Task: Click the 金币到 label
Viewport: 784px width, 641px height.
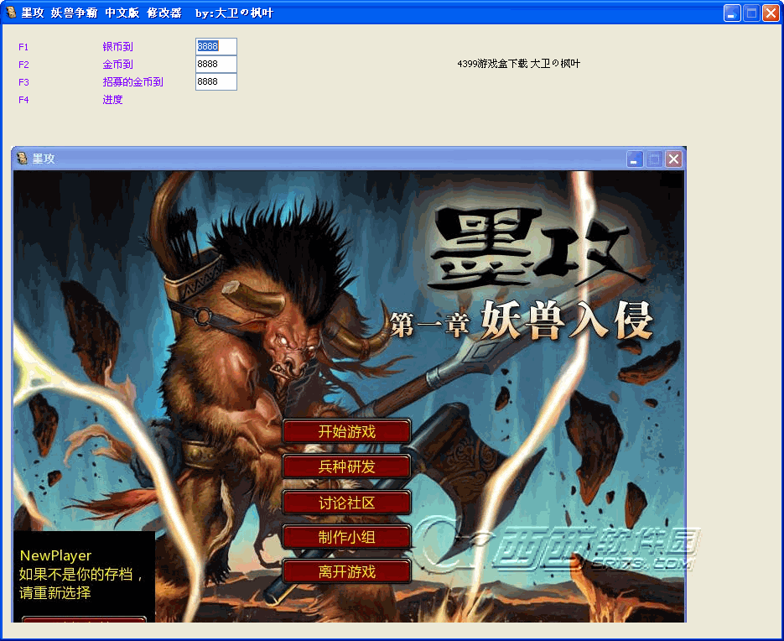Action: tap(118, 64)
